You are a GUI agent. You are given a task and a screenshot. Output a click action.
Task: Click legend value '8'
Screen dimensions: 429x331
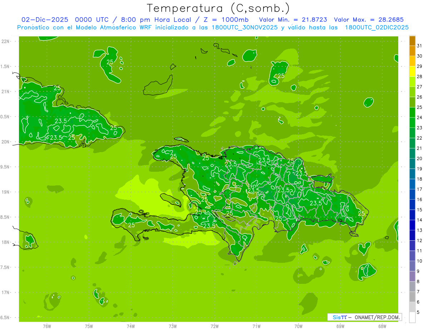pyautogui.click(x=418, y=282)
